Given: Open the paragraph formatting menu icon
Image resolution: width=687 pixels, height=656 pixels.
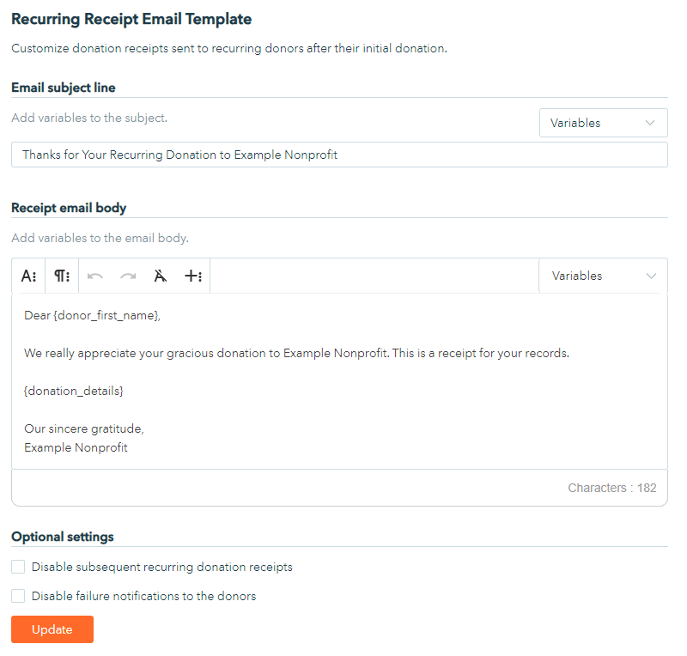Looking at the screenshot, I should (x=62, y=276).
